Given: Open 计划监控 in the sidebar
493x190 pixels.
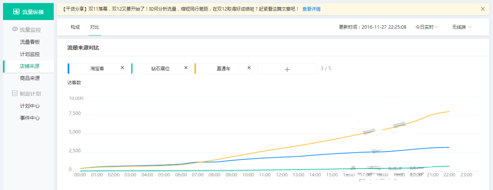Looking at the screenshot, I should coord(30,54).
